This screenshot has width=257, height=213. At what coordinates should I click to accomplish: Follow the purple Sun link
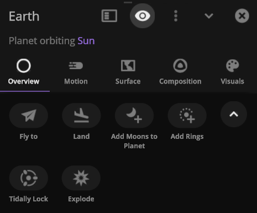[x=86, y=41]
